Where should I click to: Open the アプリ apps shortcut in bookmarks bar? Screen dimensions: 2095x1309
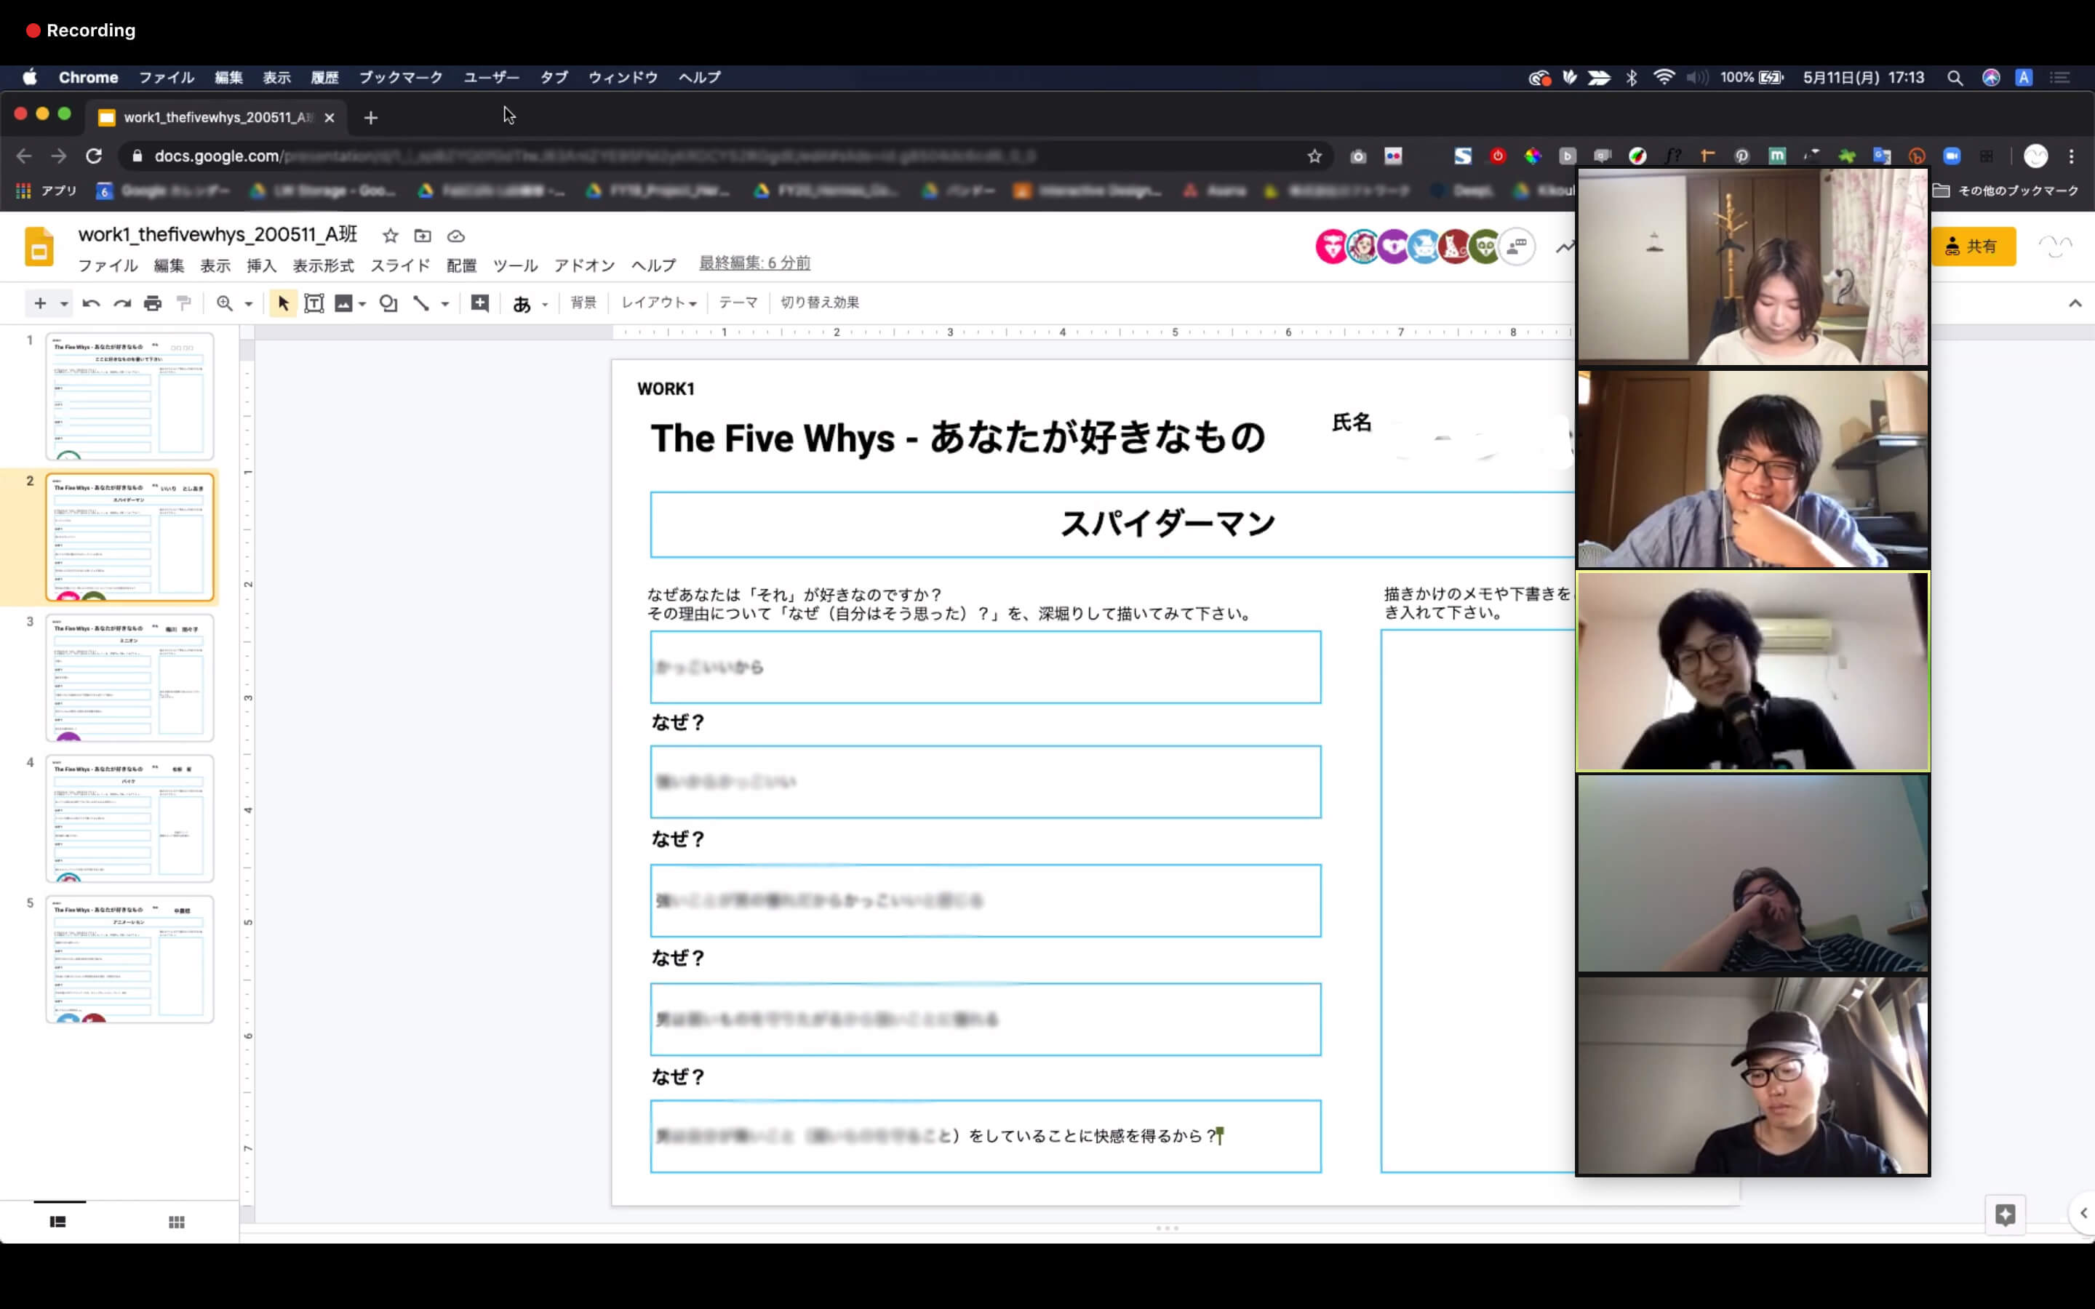(47, 191)
